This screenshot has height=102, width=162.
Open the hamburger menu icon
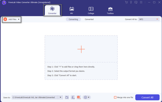(x=141, y=2)
